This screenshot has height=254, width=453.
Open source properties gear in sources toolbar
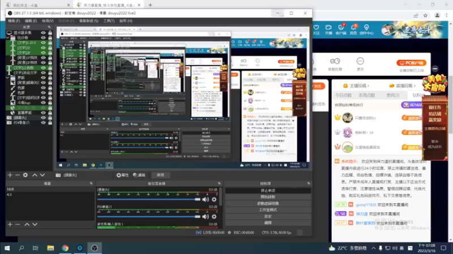click(25, 175)
